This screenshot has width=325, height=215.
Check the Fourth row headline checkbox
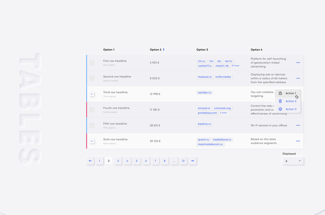click(92, 110)
